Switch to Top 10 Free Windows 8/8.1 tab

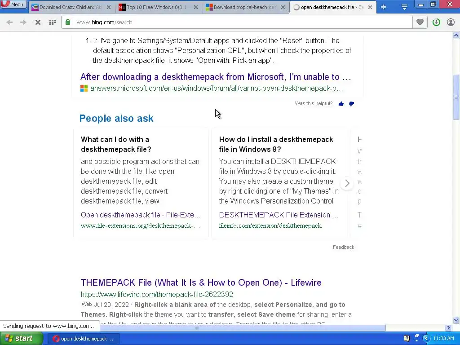click(x=156, y=7)
